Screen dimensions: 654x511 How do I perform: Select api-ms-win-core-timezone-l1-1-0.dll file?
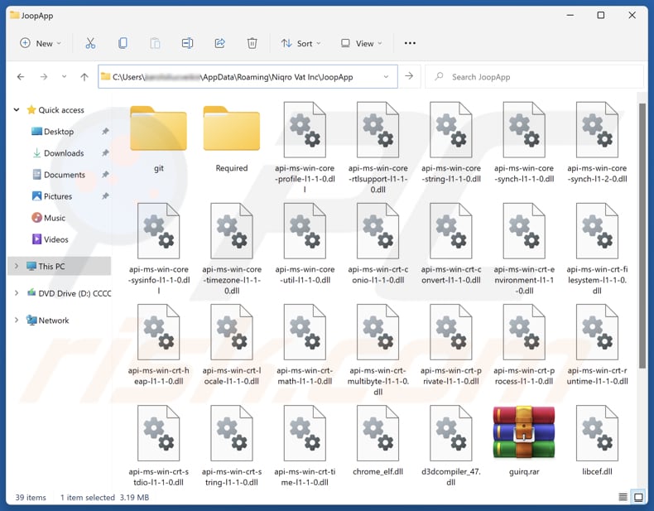(232, 249)
